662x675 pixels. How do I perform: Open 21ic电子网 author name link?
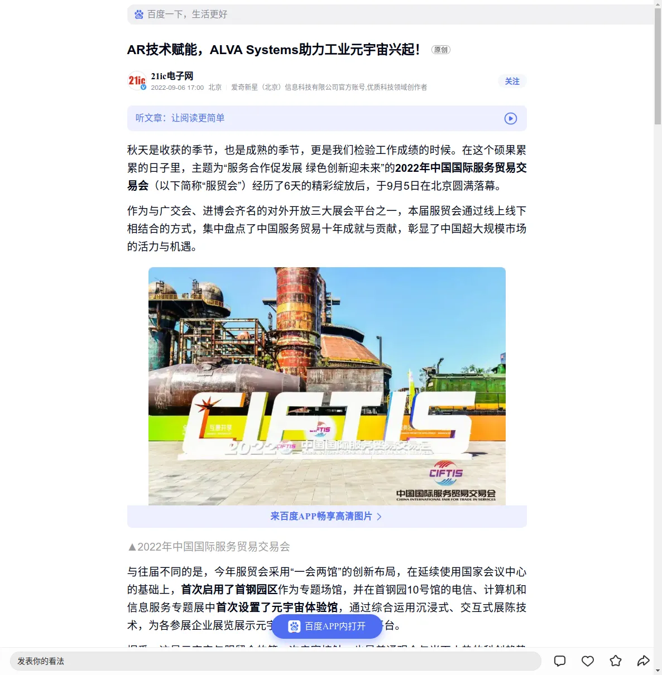(x=172, y=76)
